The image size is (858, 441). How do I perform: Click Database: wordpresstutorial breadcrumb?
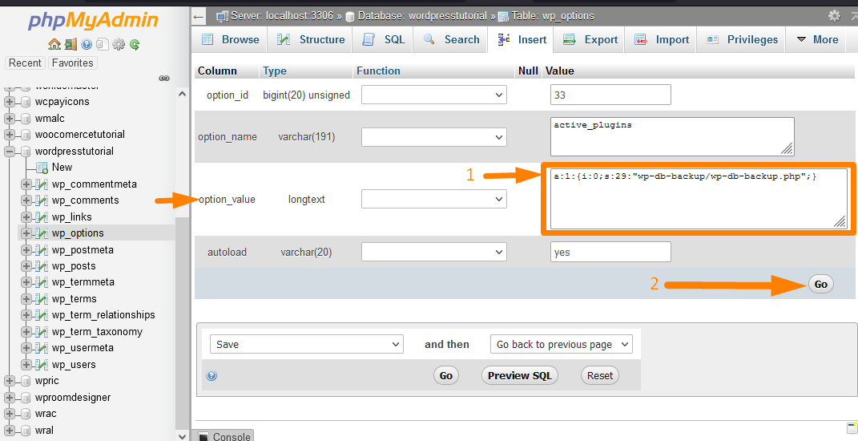click(x=422, y=16)
